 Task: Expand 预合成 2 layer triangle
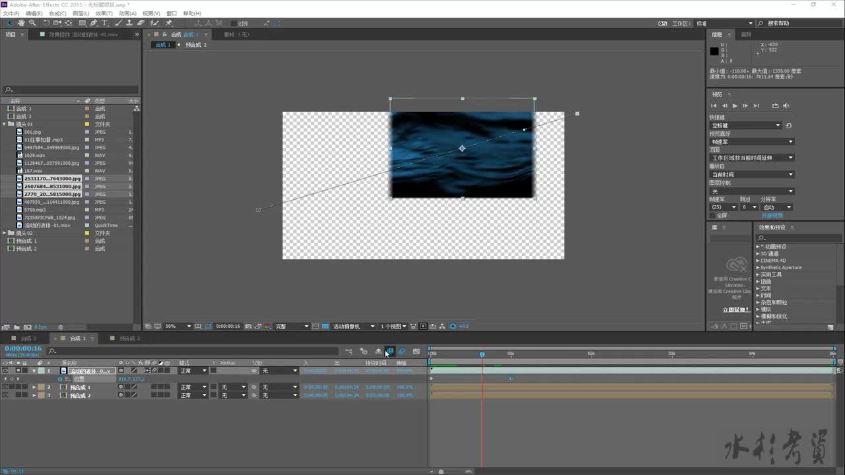pos(34,395)
